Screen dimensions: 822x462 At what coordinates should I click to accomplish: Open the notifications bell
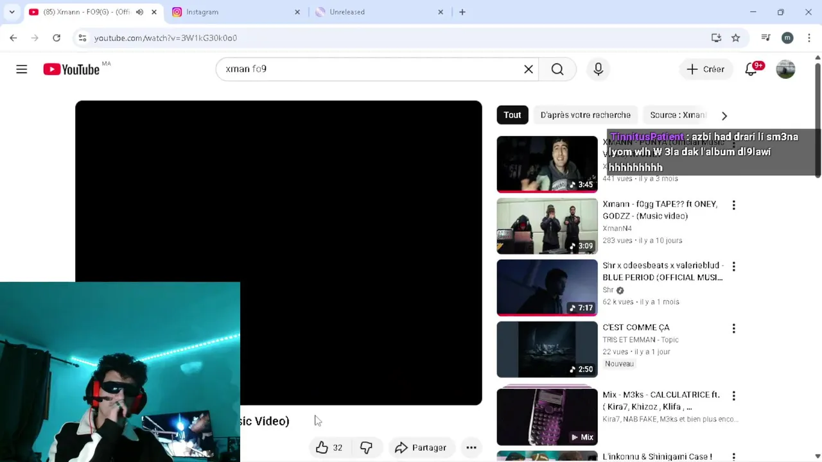[x=751, y=69]
